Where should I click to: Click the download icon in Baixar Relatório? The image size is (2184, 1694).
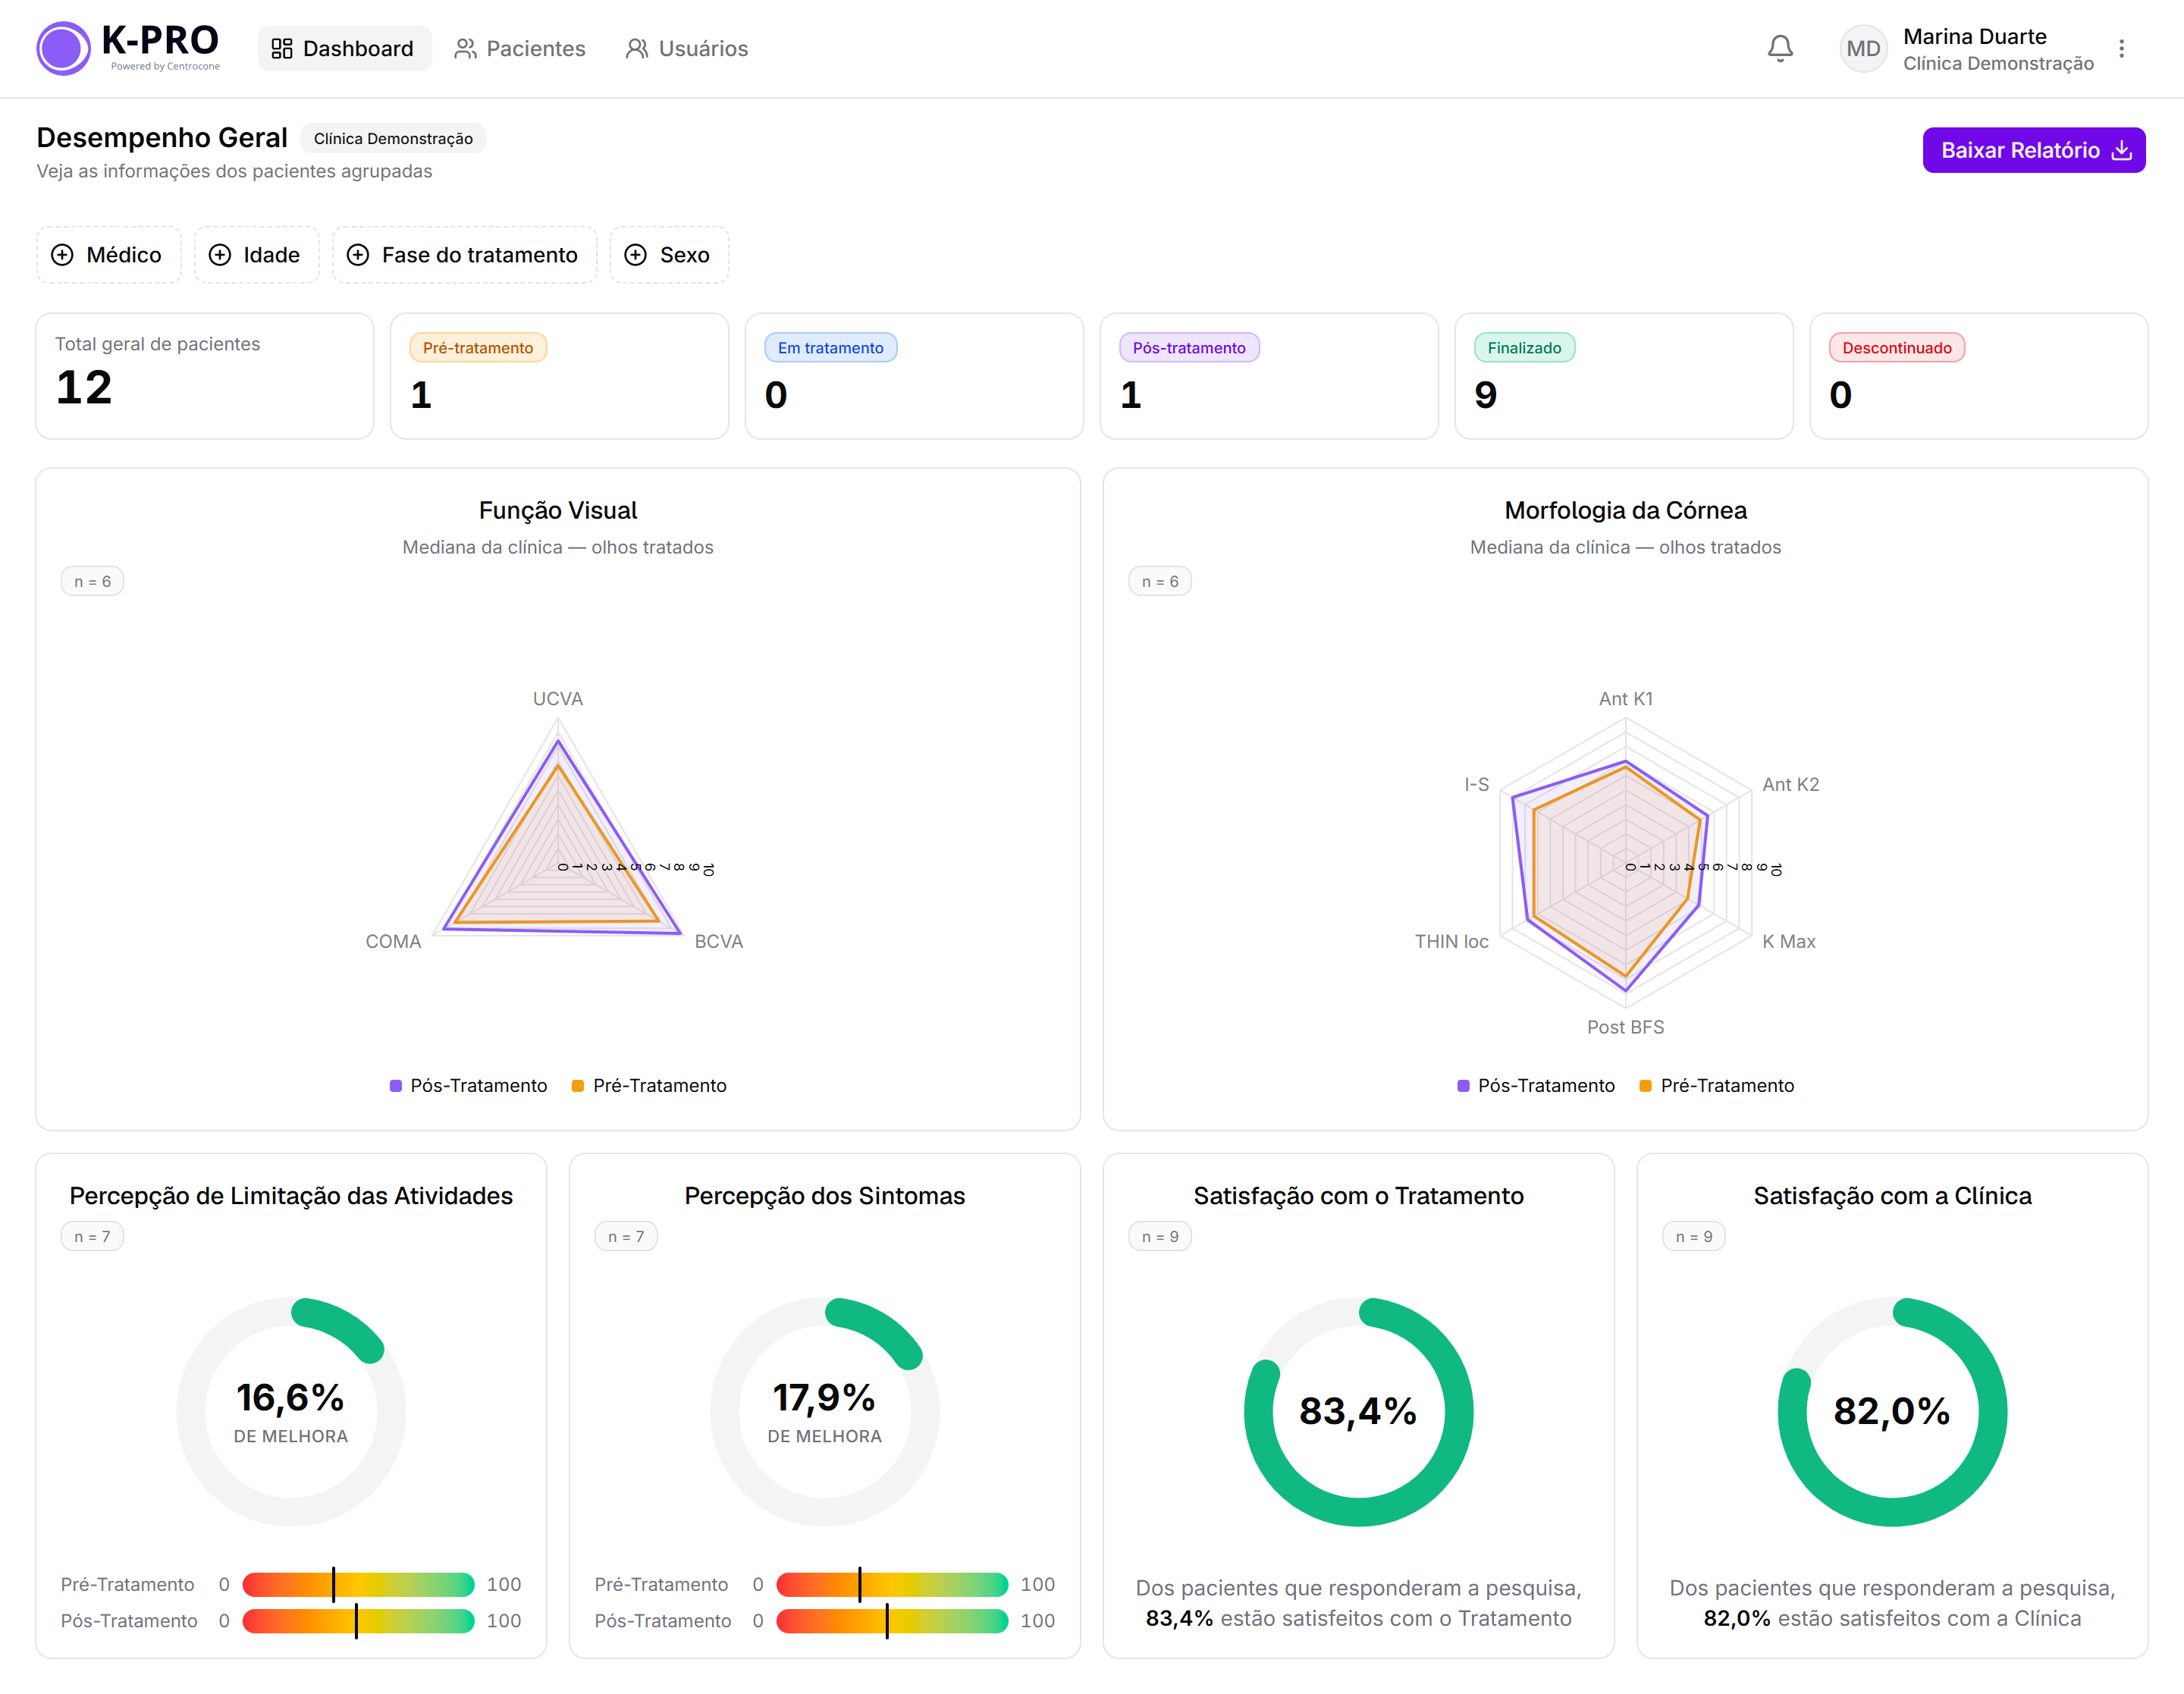(x=2120, y=150)
